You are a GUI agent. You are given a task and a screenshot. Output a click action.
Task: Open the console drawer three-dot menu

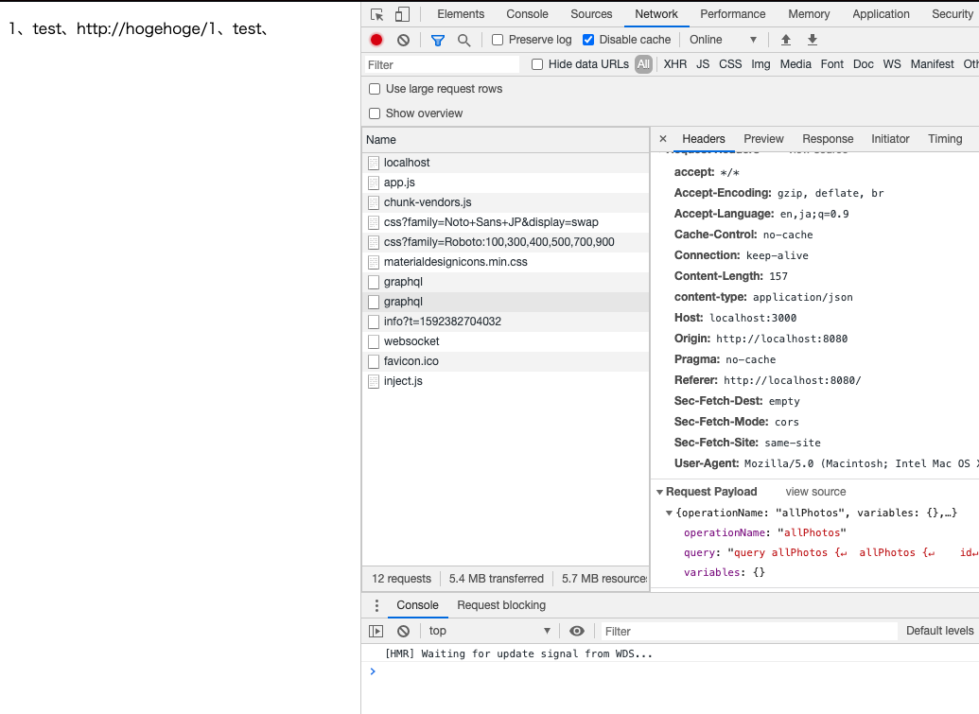[376, 605]
